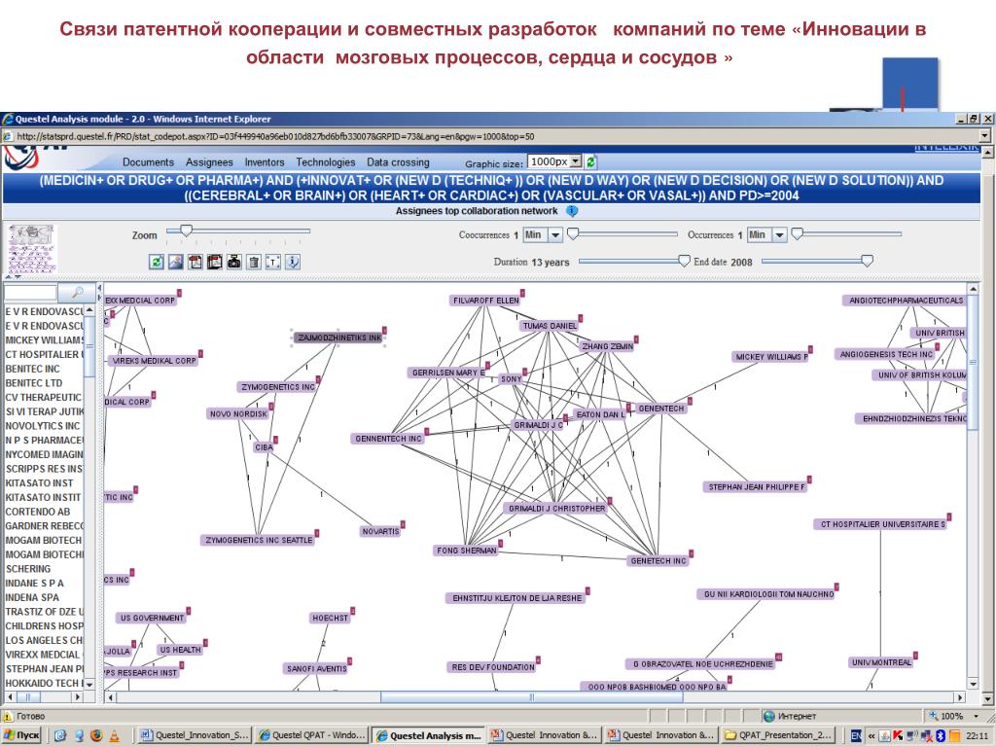
Task: Open the QPAT_Presentation_2 folder from the taskbar
Action: [x=778, y=735]
